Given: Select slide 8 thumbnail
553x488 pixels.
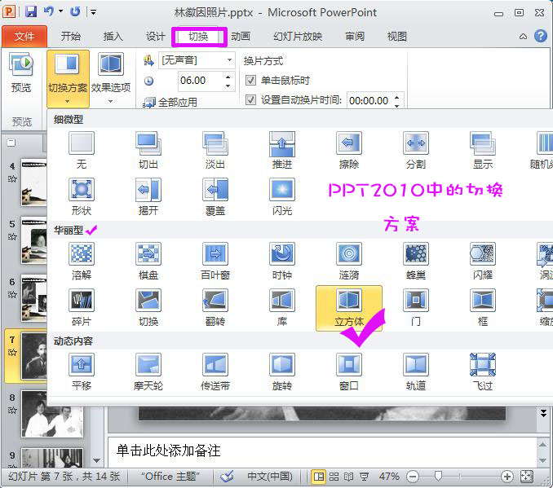Looking at the screenshot, I should 52,414.
